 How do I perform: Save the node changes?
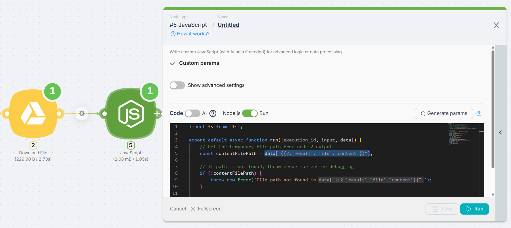(442, 209)
